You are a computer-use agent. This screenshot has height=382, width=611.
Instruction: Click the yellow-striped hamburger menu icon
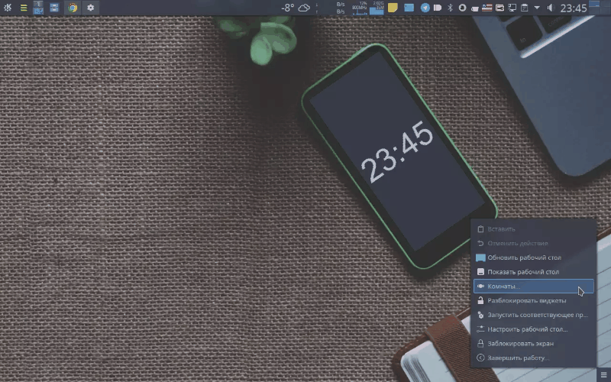coord(24,8)
